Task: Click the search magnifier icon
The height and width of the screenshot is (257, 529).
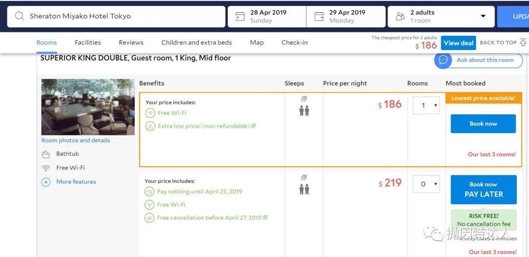Action: tap(20, 16)
